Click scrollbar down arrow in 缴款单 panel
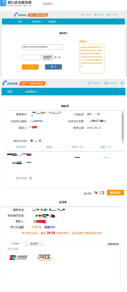The width and height of the screenshot is (127, 292). [122, 142]
